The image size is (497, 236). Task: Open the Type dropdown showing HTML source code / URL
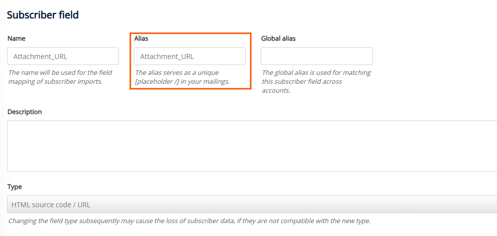pyautogui.click(x=252, y=204)
